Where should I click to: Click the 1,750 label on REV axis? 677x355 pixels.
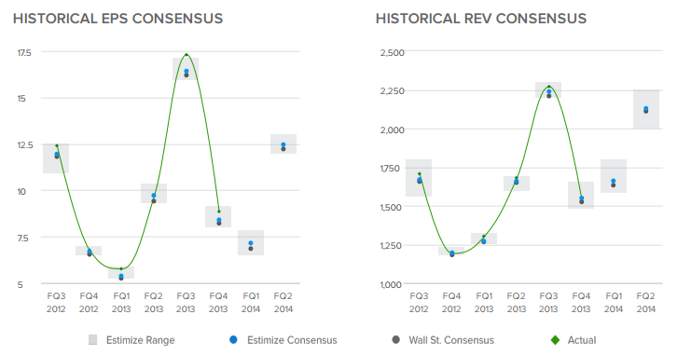(390, 169)
